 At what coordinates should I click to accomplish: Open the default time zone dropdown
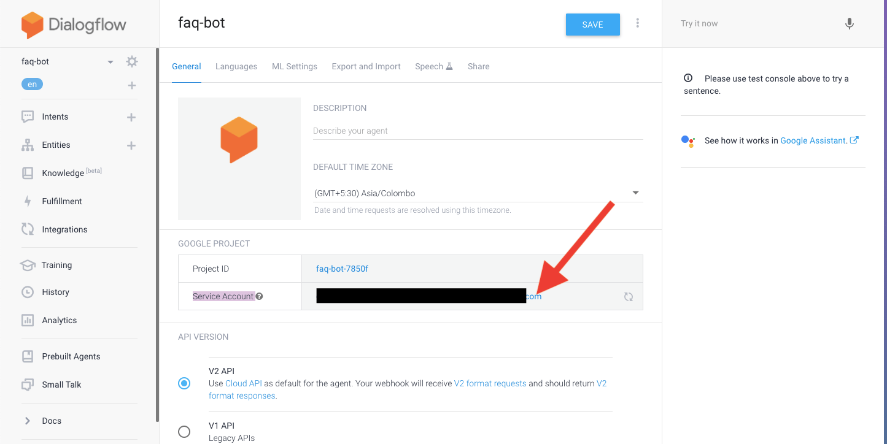[478, 193]
